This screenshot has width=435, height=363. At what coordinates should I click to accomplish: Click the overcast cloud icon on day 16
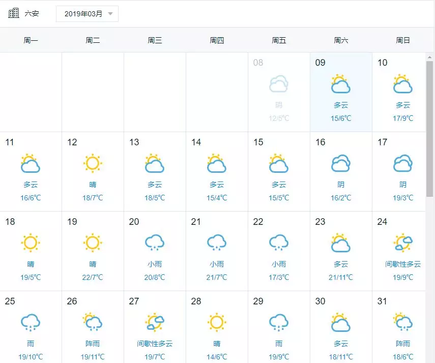coord(341,163)
